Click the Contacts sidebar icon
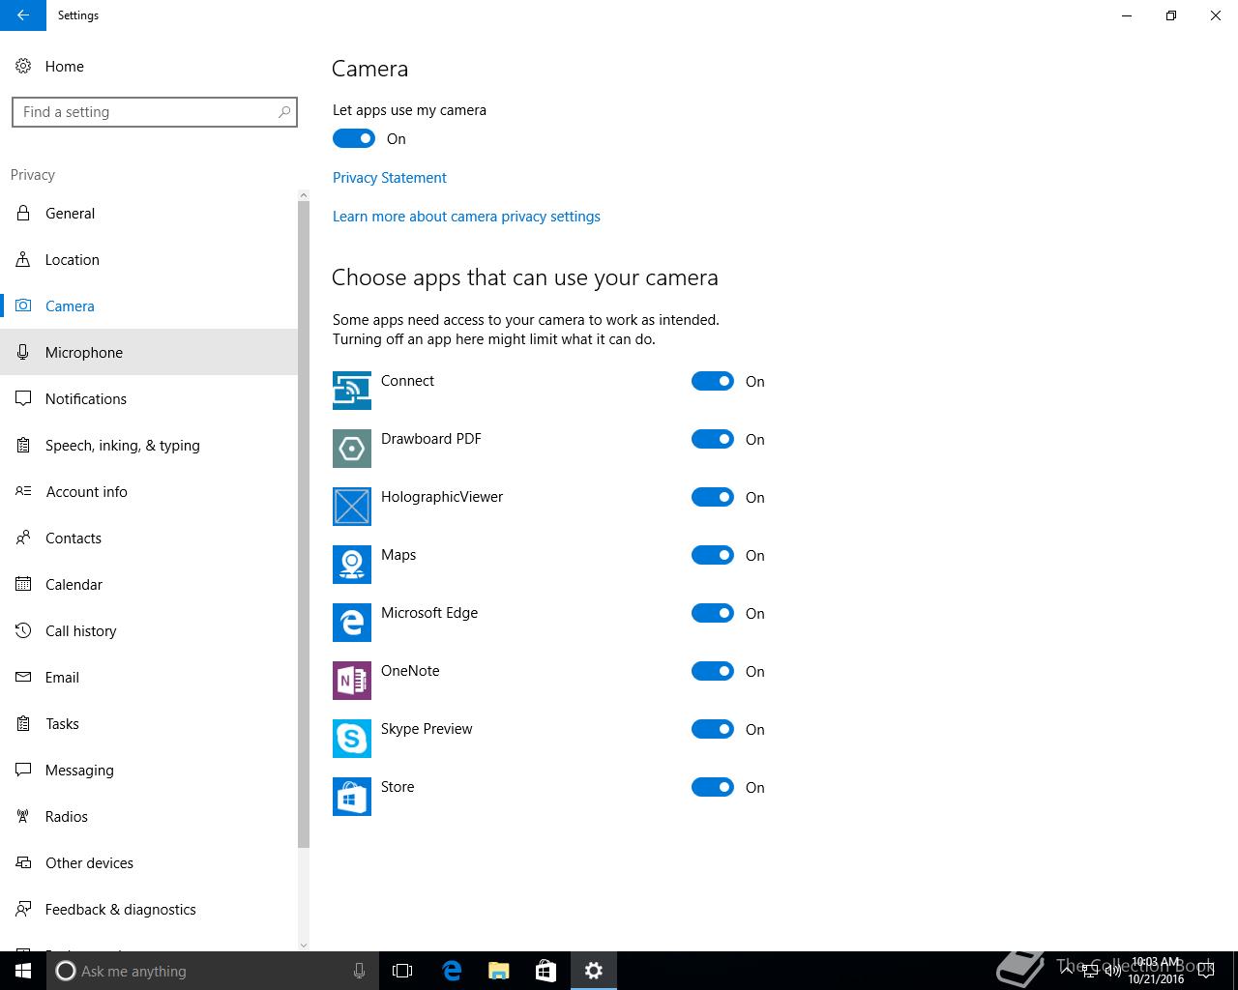Viewport: 1238px width, 990px height. click(x=23, y=538)
